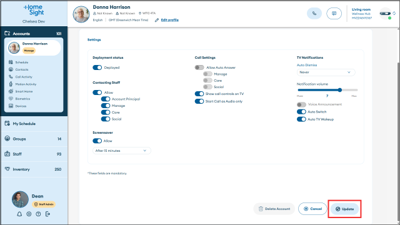Click the Wellness Hub device image
The image size is (400, 225).
385,14
